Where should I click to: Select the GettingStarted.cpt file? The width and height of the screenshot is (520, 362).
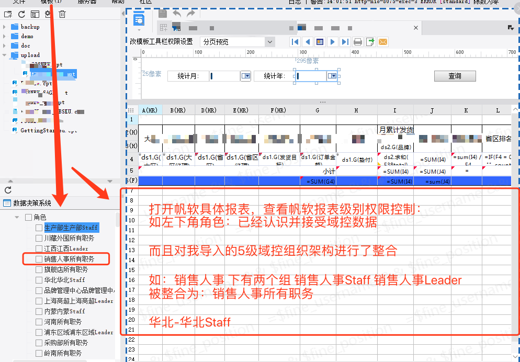tap(49, 130)
